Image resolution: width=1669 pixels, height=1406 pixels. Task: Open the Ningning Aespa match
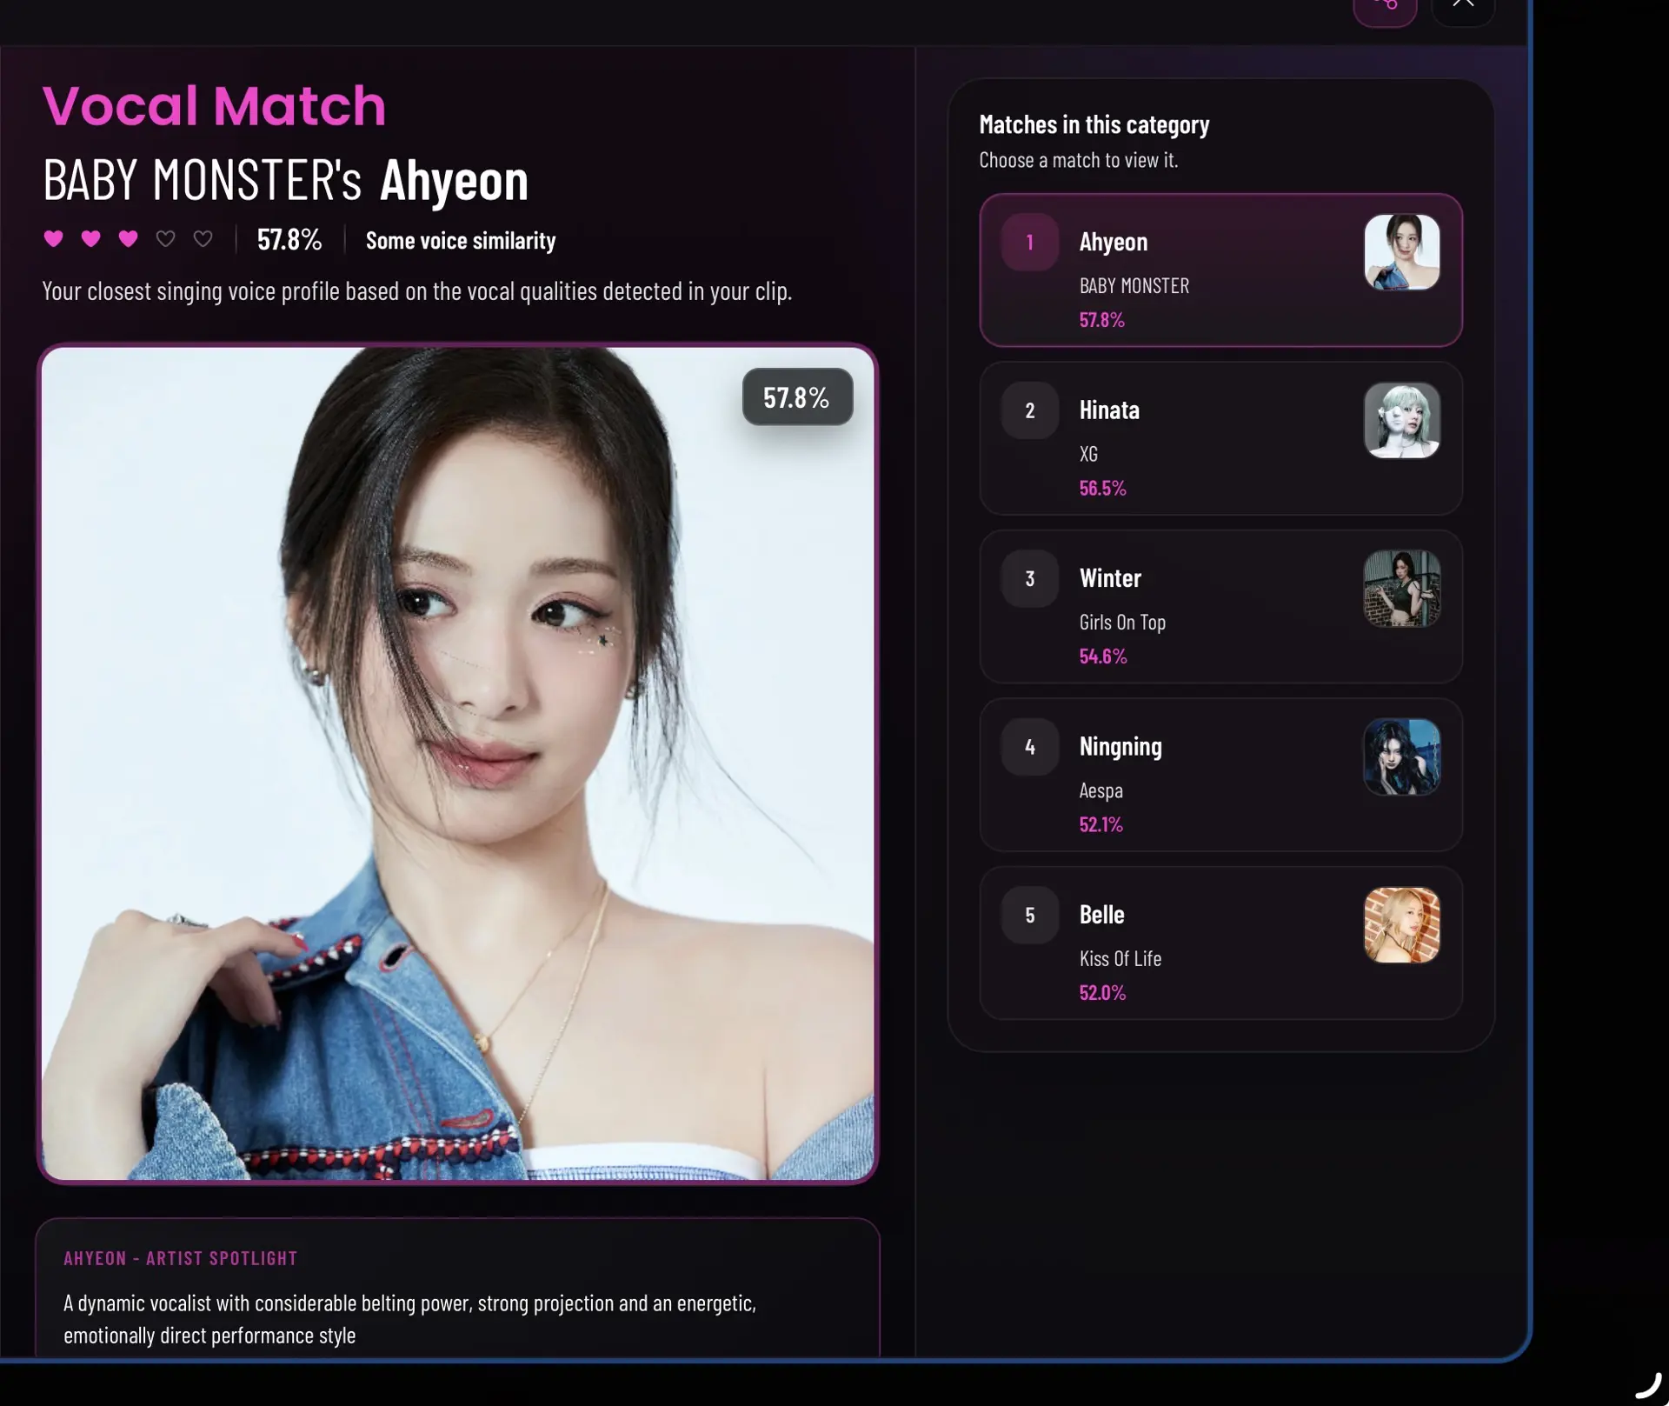click(1220, 775)
